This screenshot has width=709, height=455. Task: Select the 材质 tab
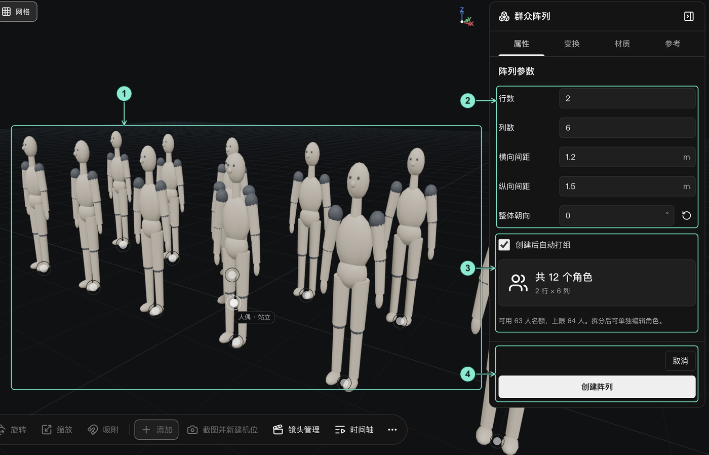pos(622,44)
